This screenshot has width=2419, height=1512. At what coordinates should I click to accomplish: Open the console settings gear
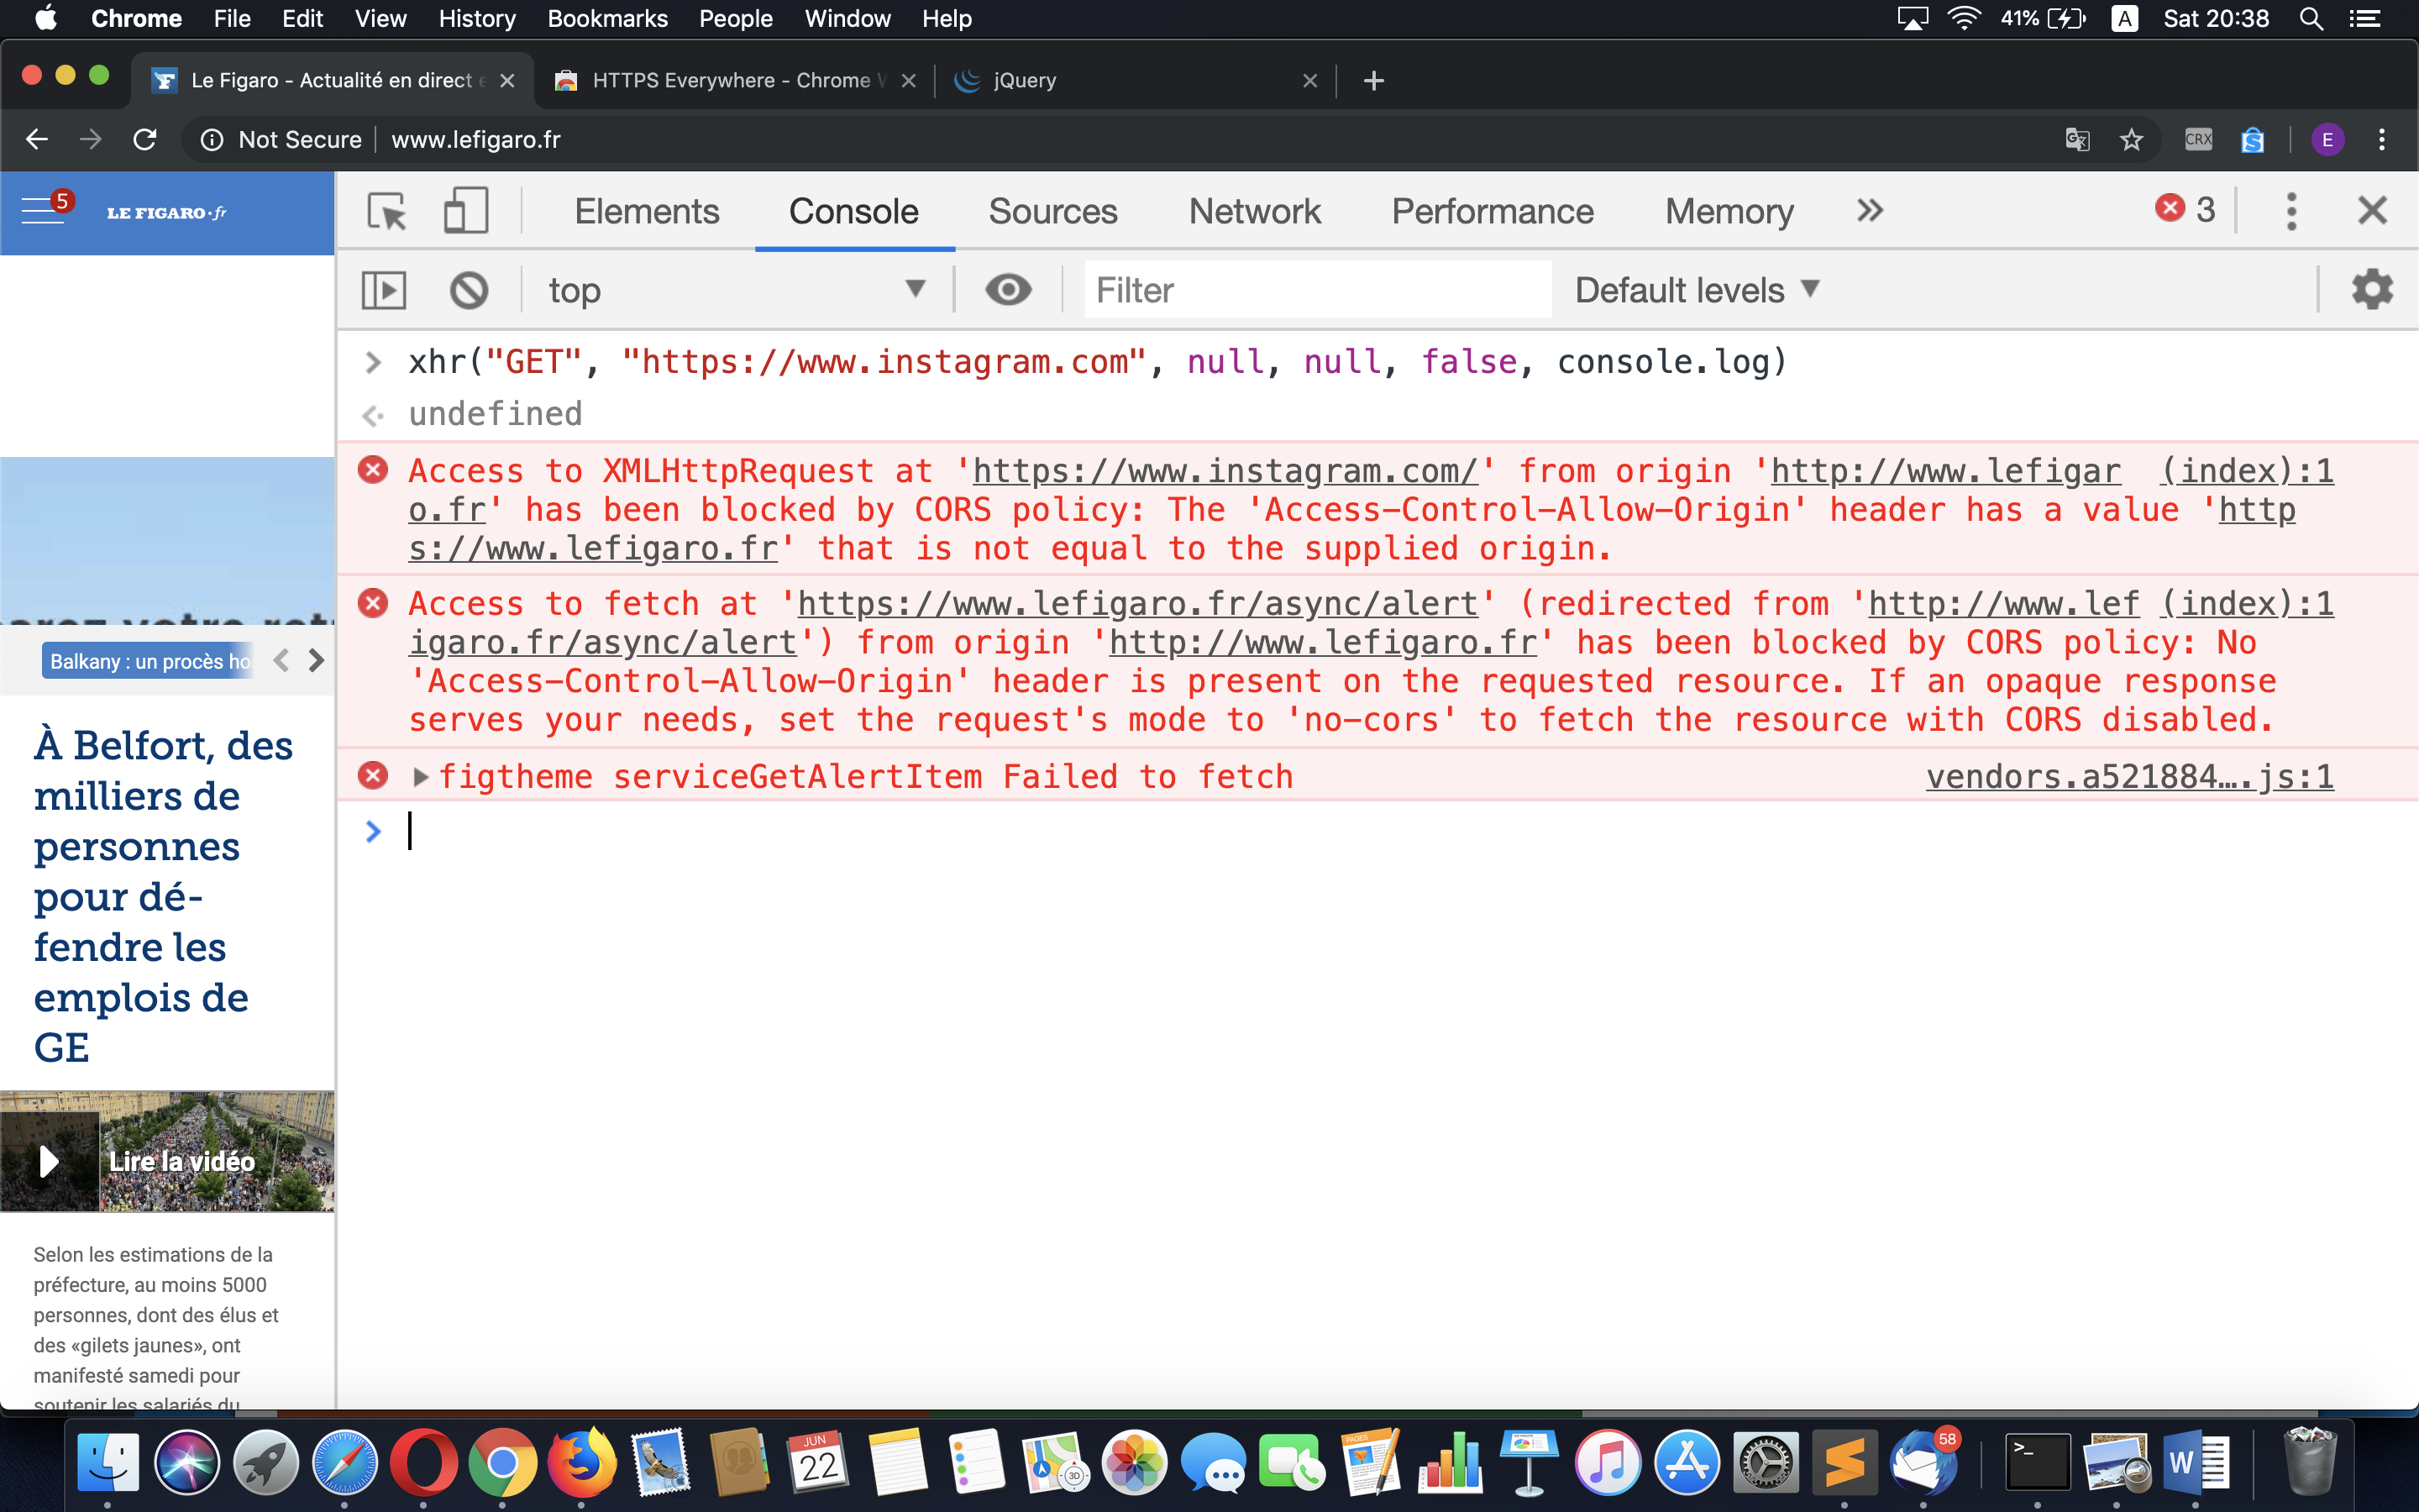(x=2372, y=290)
